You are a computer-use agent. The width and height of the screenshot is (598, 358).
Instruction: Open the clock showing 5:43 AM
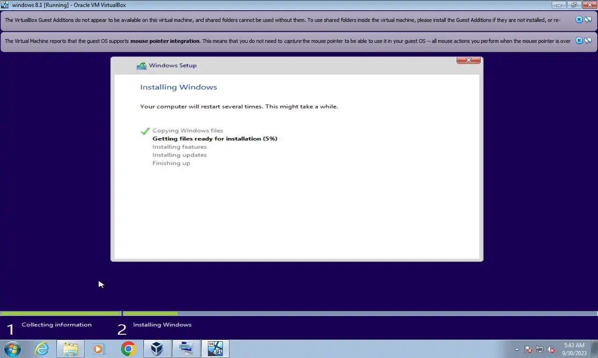[574, 349]
